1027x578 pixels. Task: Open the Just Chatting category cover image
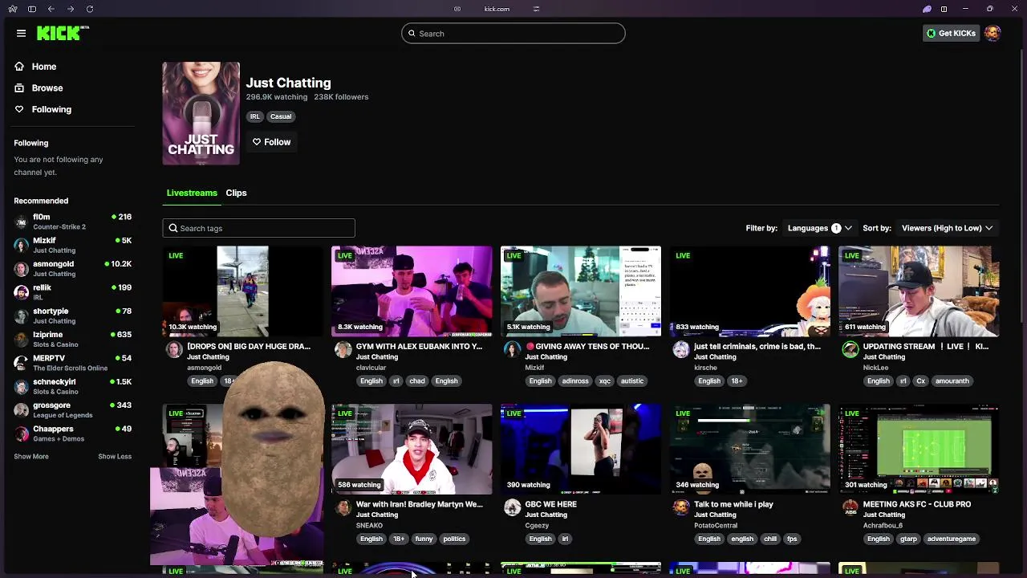(x=201, y=113)
